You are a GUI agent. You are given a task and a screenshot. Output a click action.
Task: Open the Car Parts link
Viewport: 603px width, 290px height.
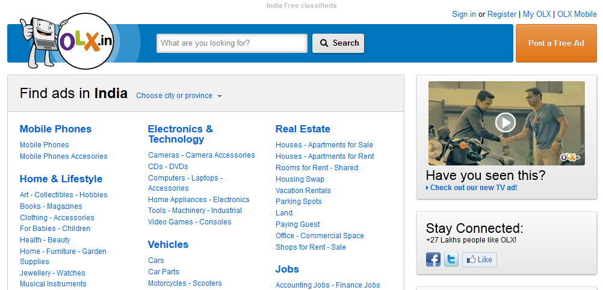164,271
